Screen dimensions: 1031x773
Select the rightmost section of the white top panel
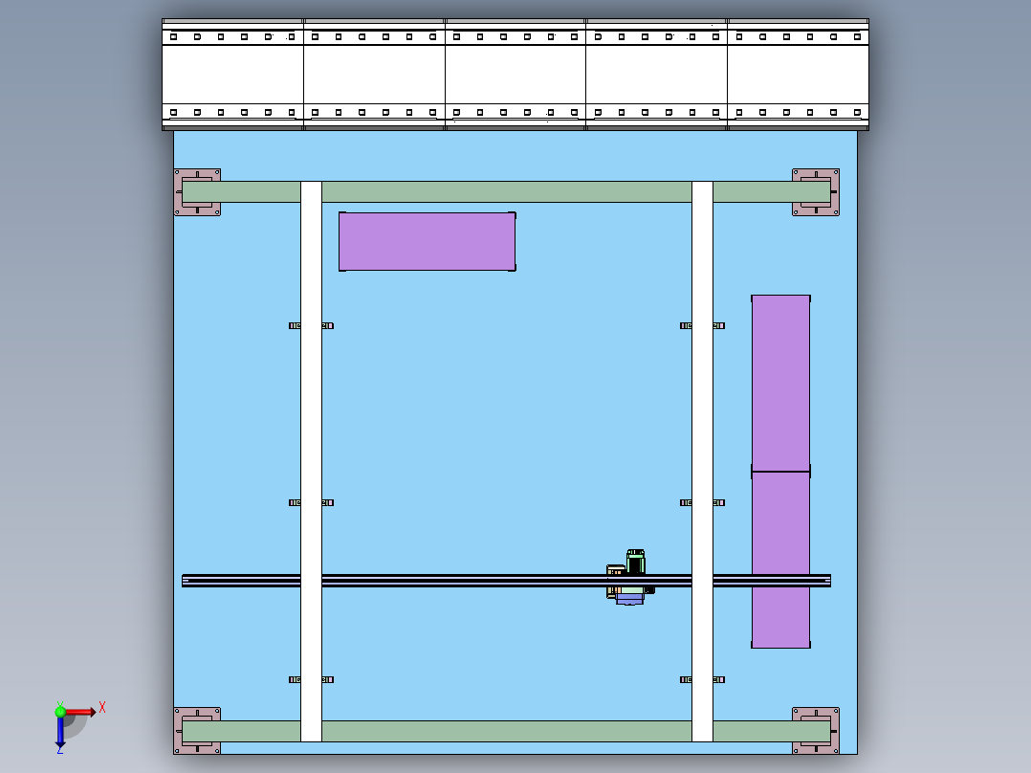(799, 75)
